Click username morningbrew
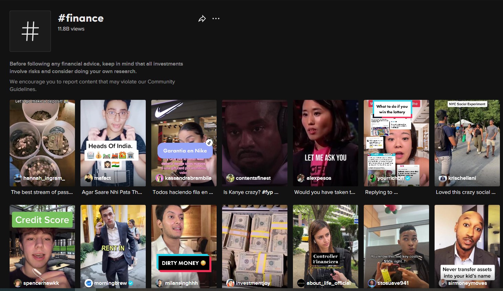This screenshot has width=503, height=291. pyautogui.click(x=110, y=283)
